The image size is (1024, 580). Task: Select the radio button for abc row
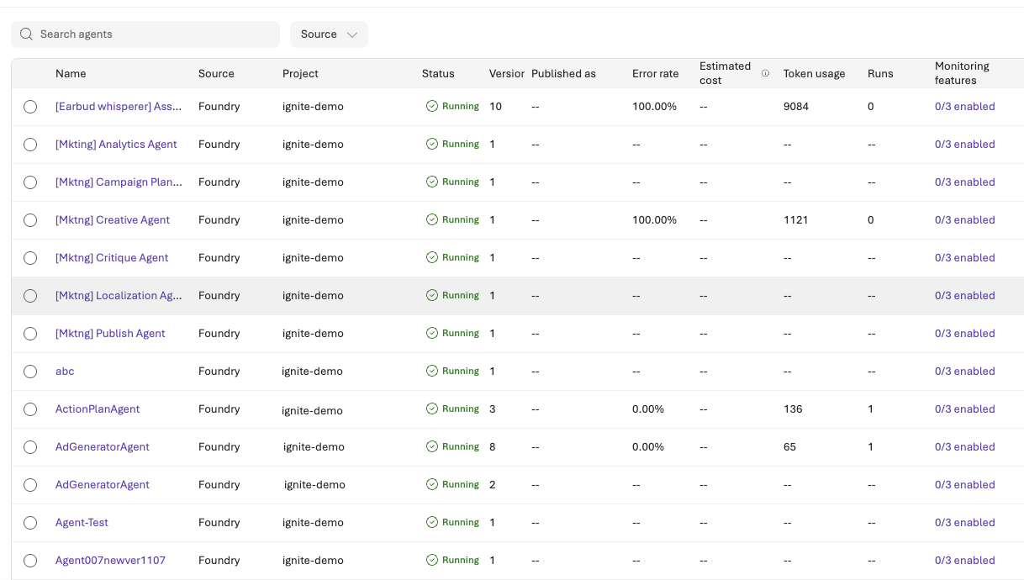point(30,371)
